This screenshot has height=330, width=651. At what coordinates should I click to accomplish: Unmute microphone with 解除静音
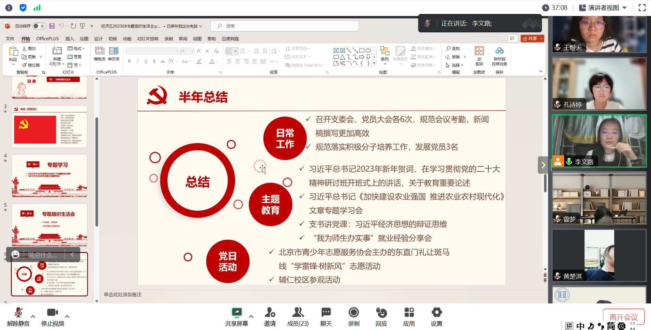pos(18,312)
